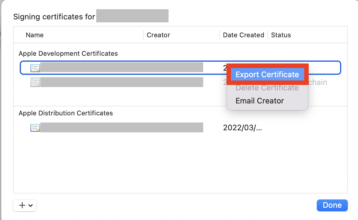Viewport: 358px width, 220px height.
Task: Open the plus add-certificate dropdown
Action: click(x=25, y=205)
